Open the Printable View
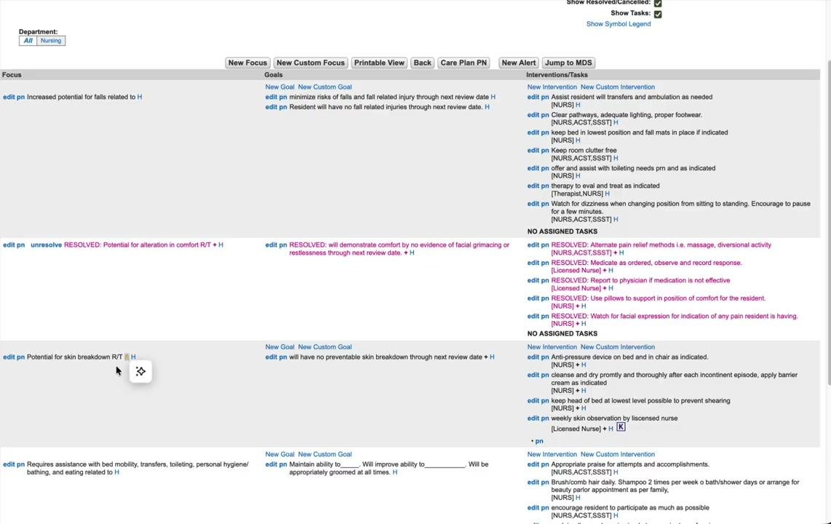This screenshot has width=831, height=524. coord(379,63)
